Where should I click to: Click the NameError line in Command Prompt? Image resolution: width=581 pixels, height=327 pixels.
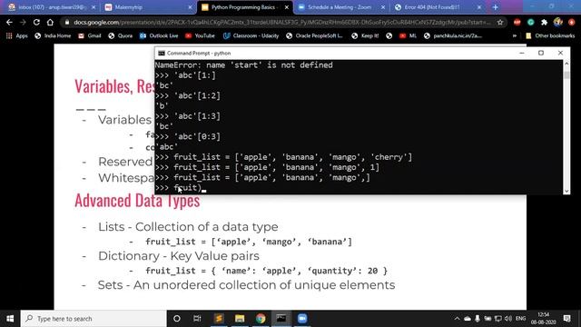click(x=244, y=65)
